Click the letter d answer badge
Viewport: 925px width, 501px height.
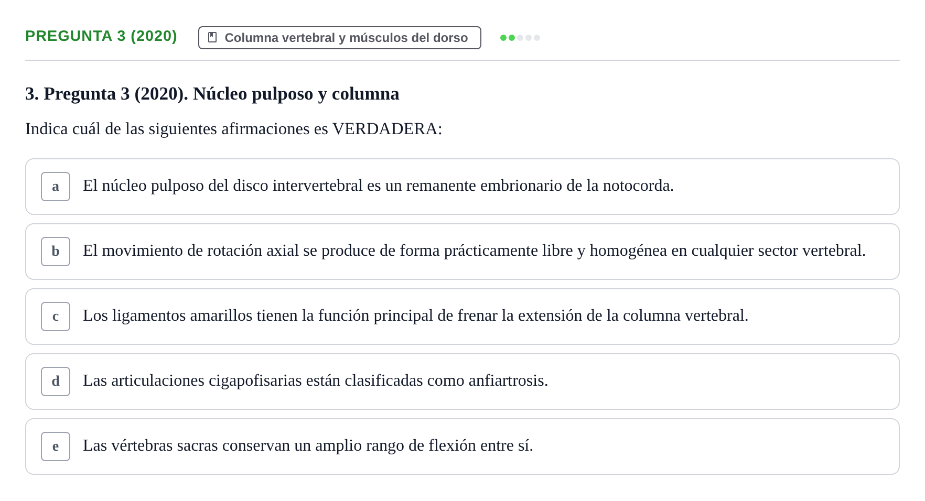tap(56, 382)
